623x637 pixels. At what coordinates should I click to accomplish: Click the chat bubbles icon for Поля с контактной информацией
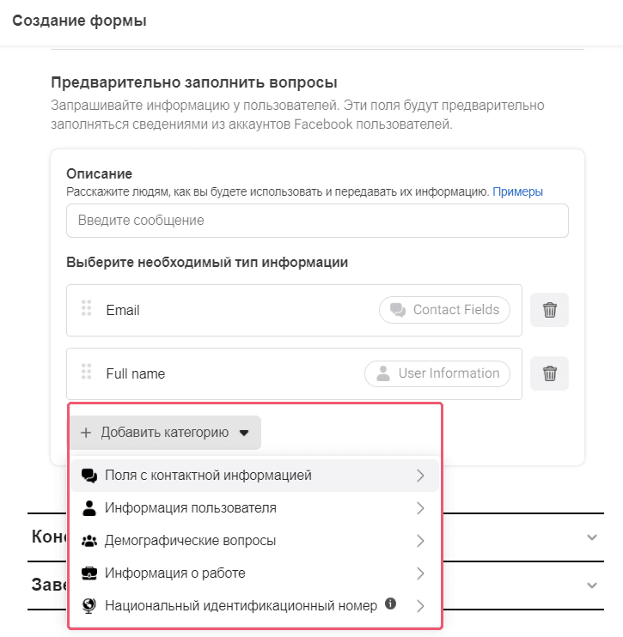(x=89, y=476)
